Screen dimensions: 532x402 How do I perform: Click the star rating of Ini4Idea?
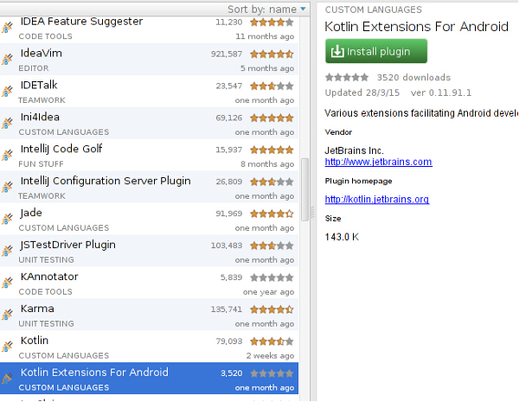point(272,118)
